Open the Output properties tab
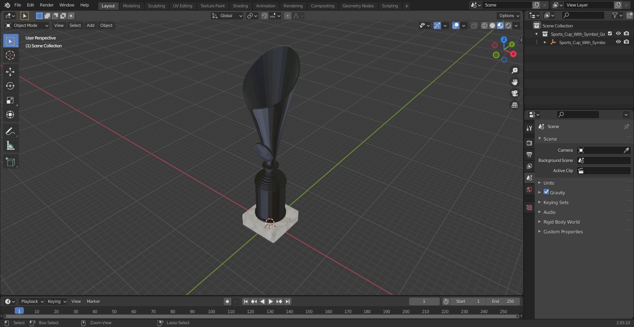 point(529,154)
